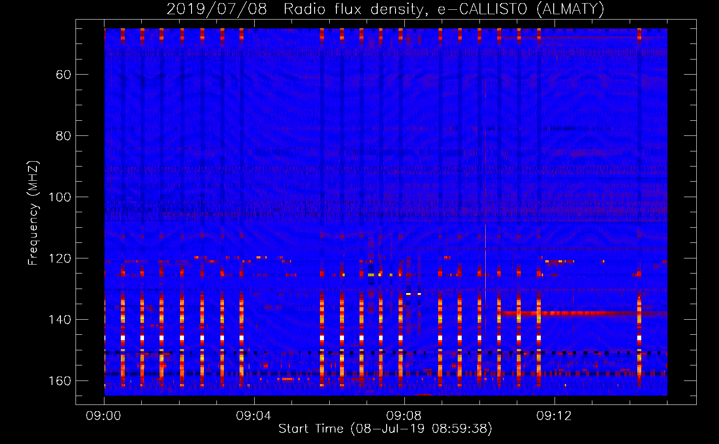Click the 60 frequency tick label
Screen dimensions: 719x444
[x=64, y=75]
